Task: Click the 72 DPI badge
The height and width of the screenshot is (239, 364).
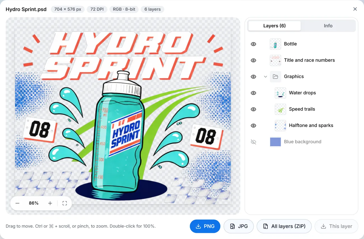Action: click(x=97, y=9)
